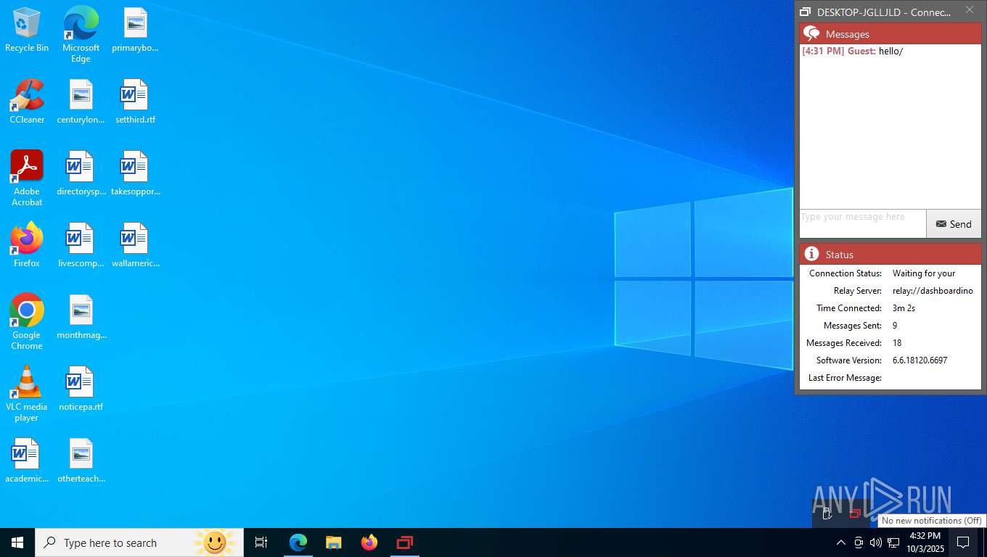Select the otherteach... image file

point(81,461)
